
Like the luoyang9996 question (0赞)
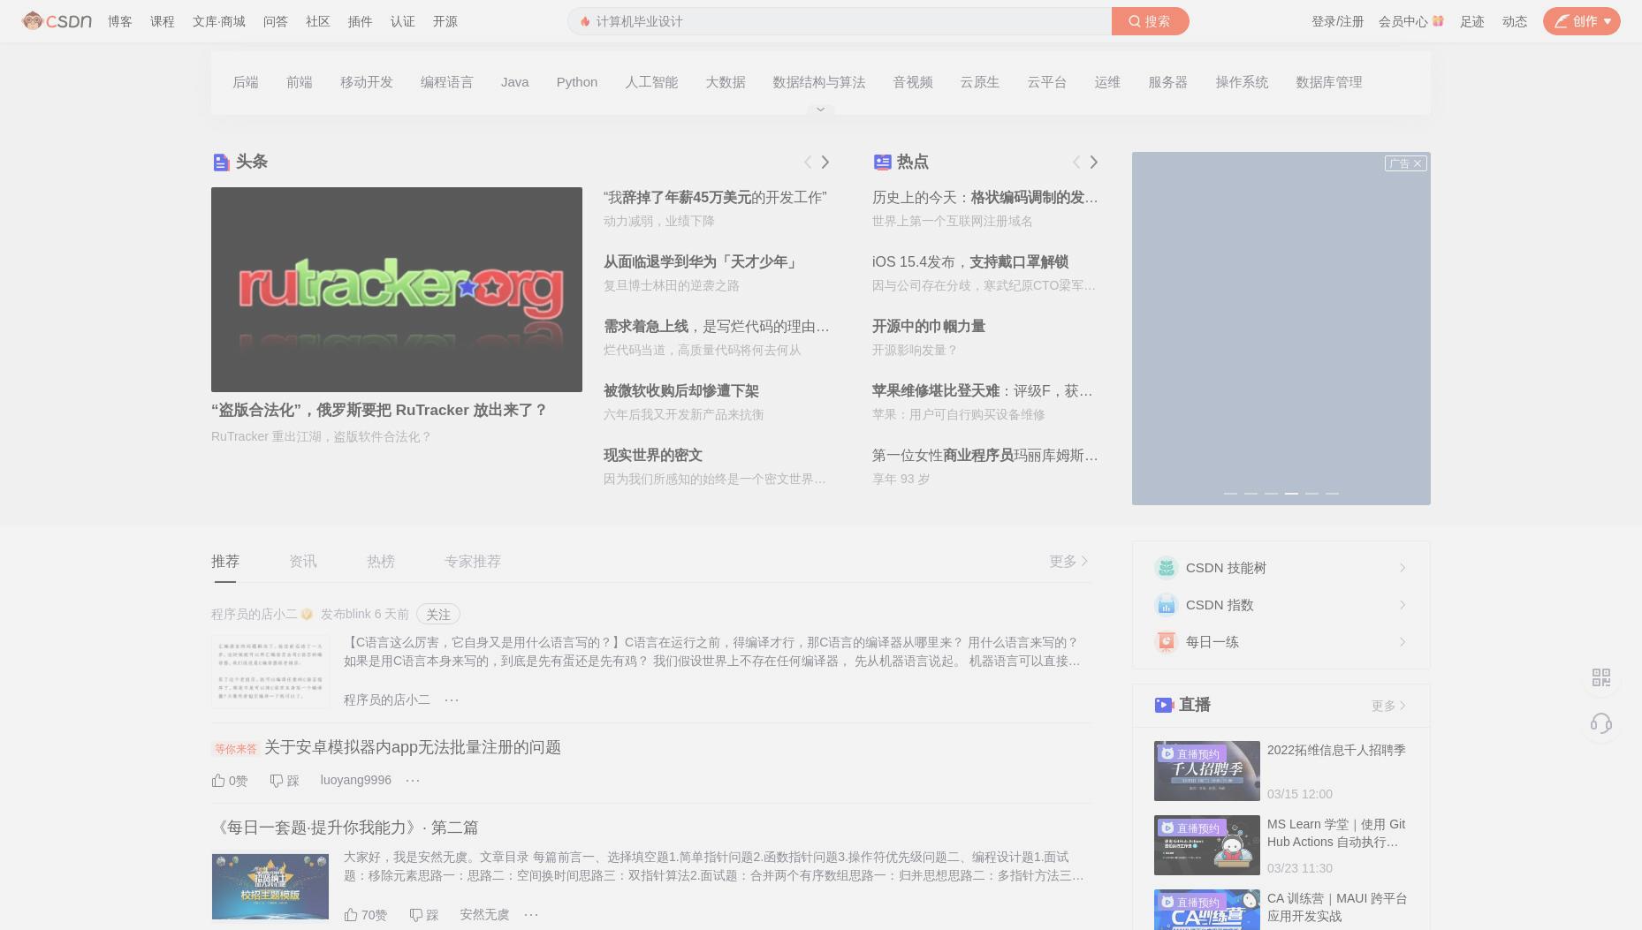[x=230, y=780]
